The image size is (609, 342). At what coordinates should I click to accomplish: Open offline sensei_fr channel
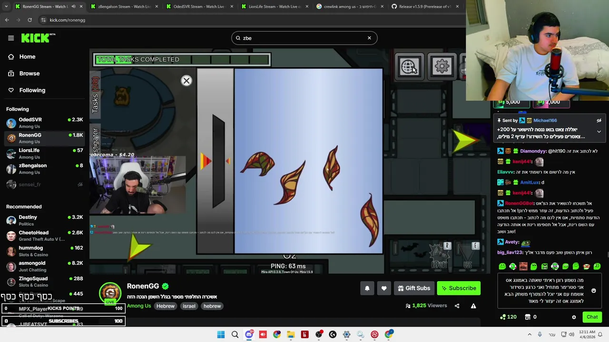pos(45,184)
